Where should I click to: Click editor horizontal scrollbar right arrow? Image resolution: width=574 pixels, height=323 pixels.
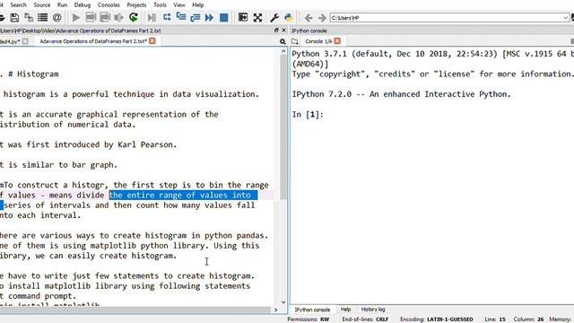[275, 310]
